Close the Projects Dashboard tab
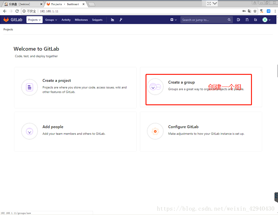278x215 pixels. (84, 4)
